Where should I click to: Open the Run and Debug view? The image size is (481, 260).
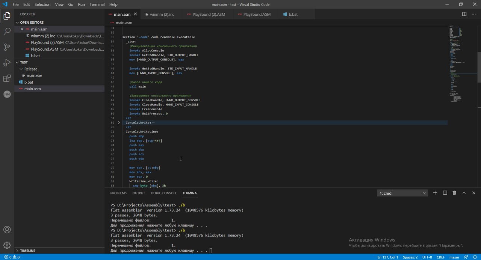[x=7, y=63]
